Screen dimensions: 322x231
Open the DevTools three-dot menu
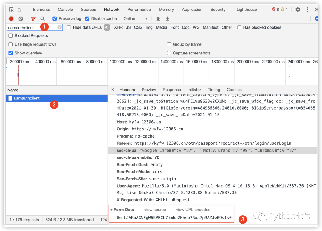click(x=307, y=10)
